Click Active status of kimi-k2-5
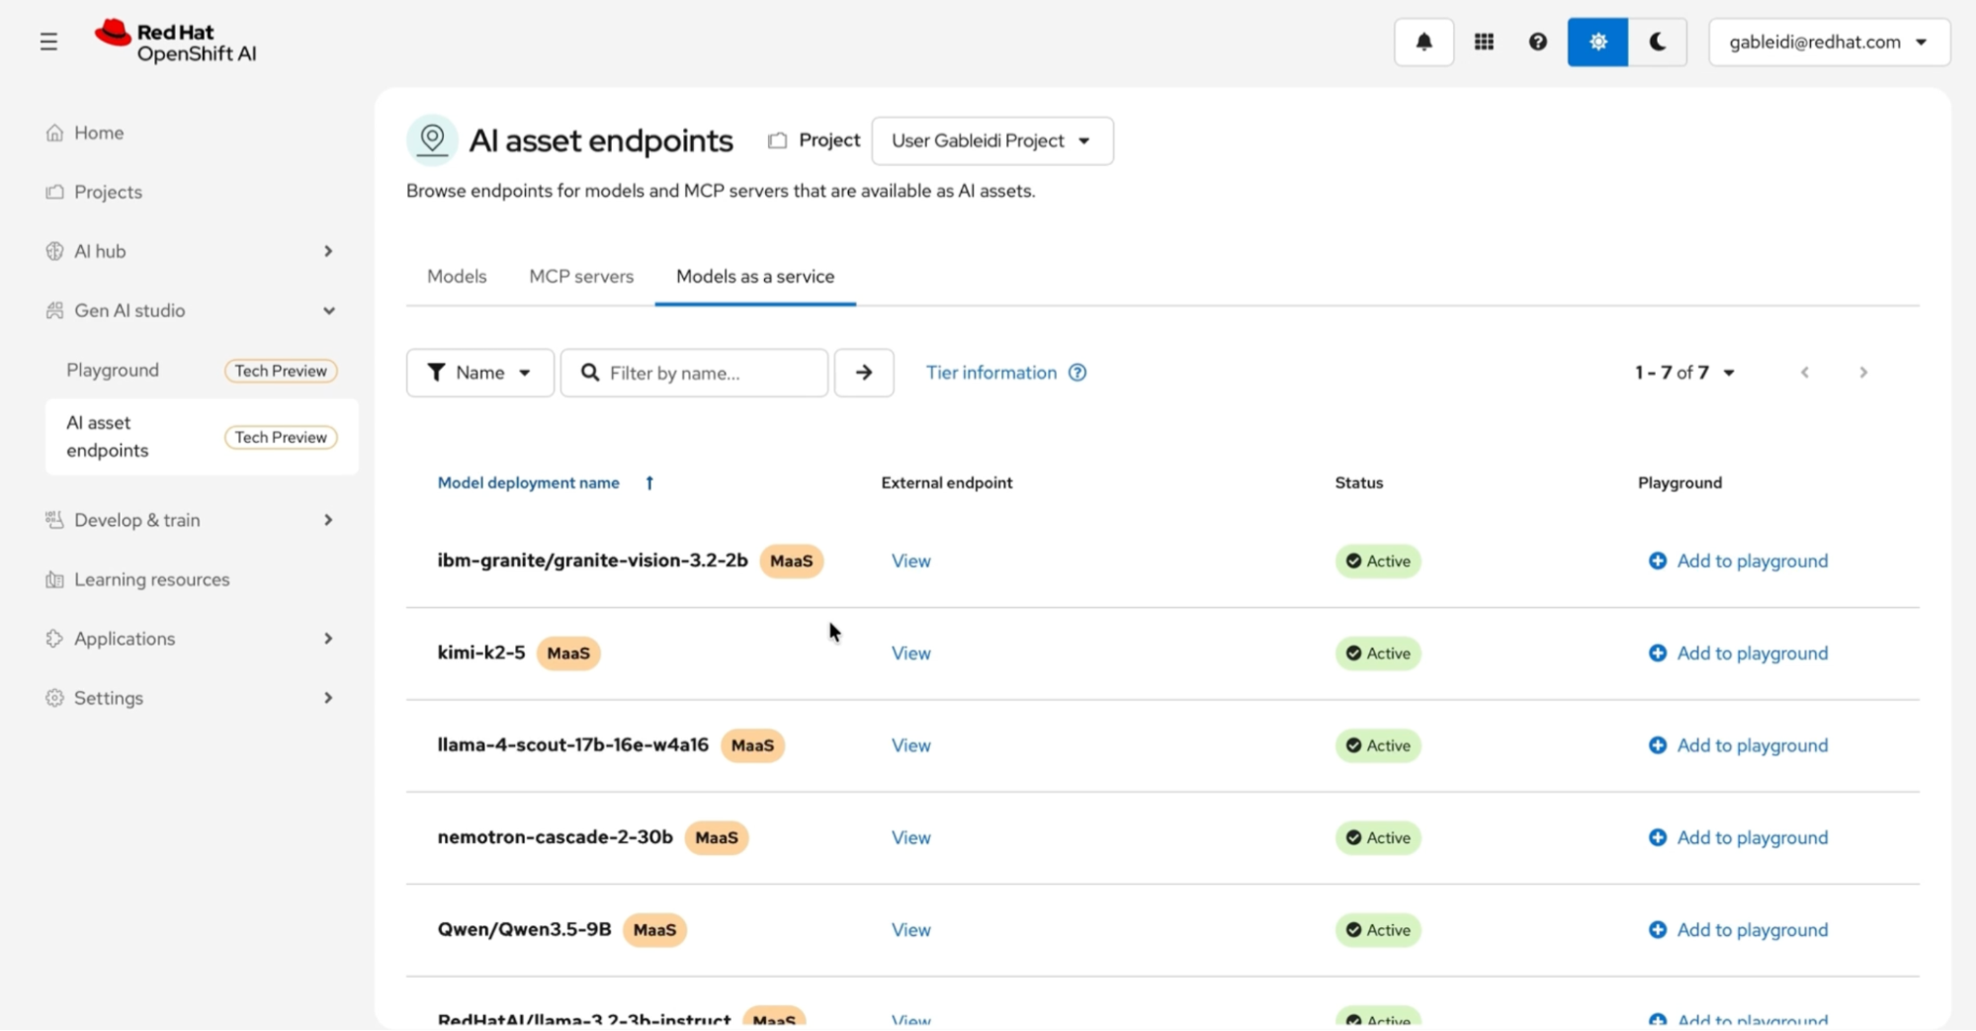The height and width of the screenshot is (1031, 1976). (1378, 653)
